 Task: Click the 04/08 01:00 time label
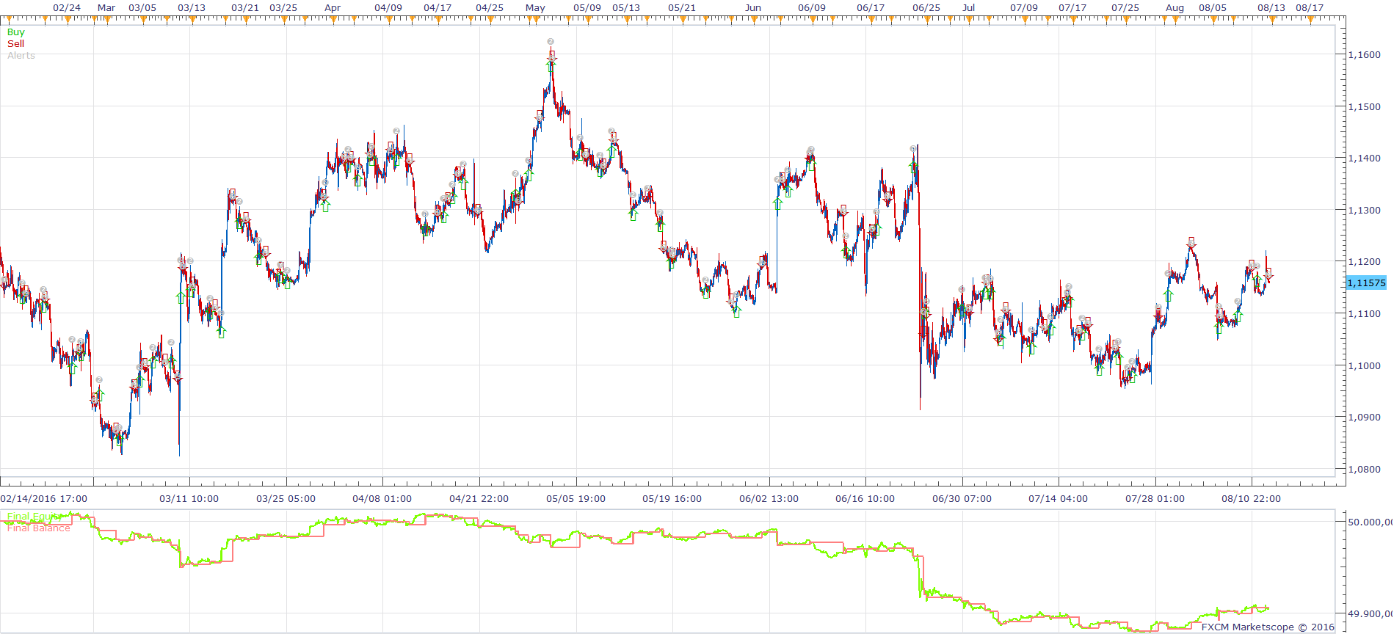382,499
